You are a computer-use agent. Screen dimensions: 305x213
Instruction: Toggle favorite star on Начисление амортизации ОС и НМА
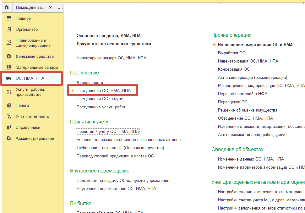tap(214, 45)
